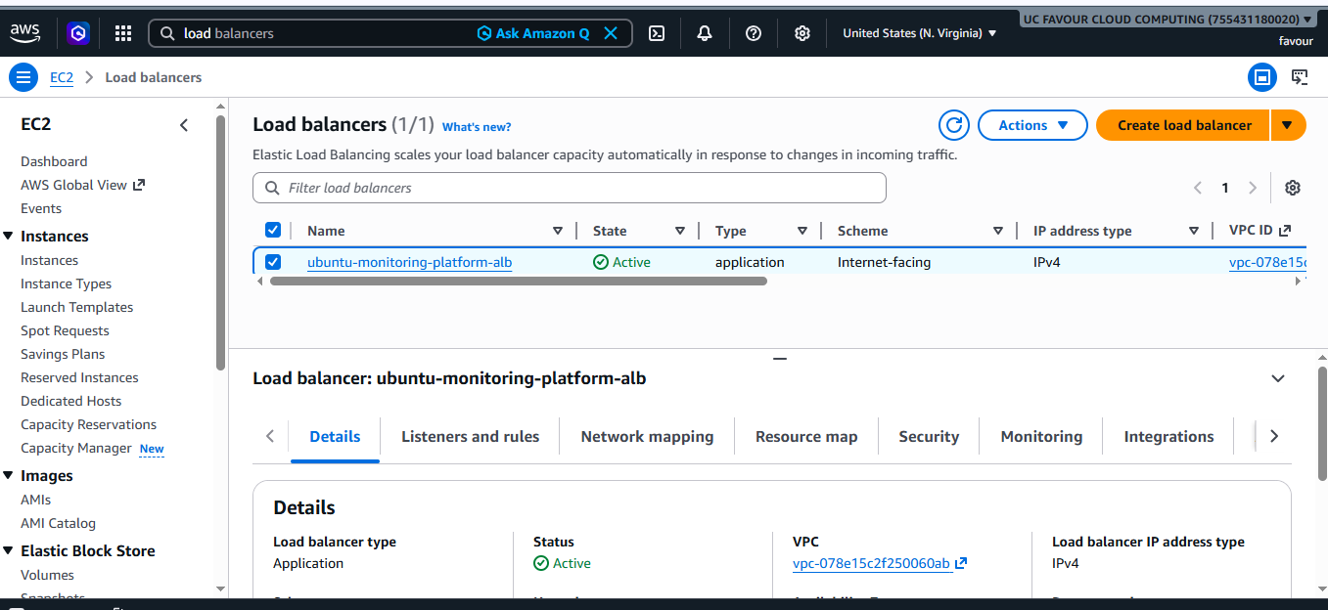1328x610 pixels.
Task: Go to previous page of the table
Action: click(1198, 188)
